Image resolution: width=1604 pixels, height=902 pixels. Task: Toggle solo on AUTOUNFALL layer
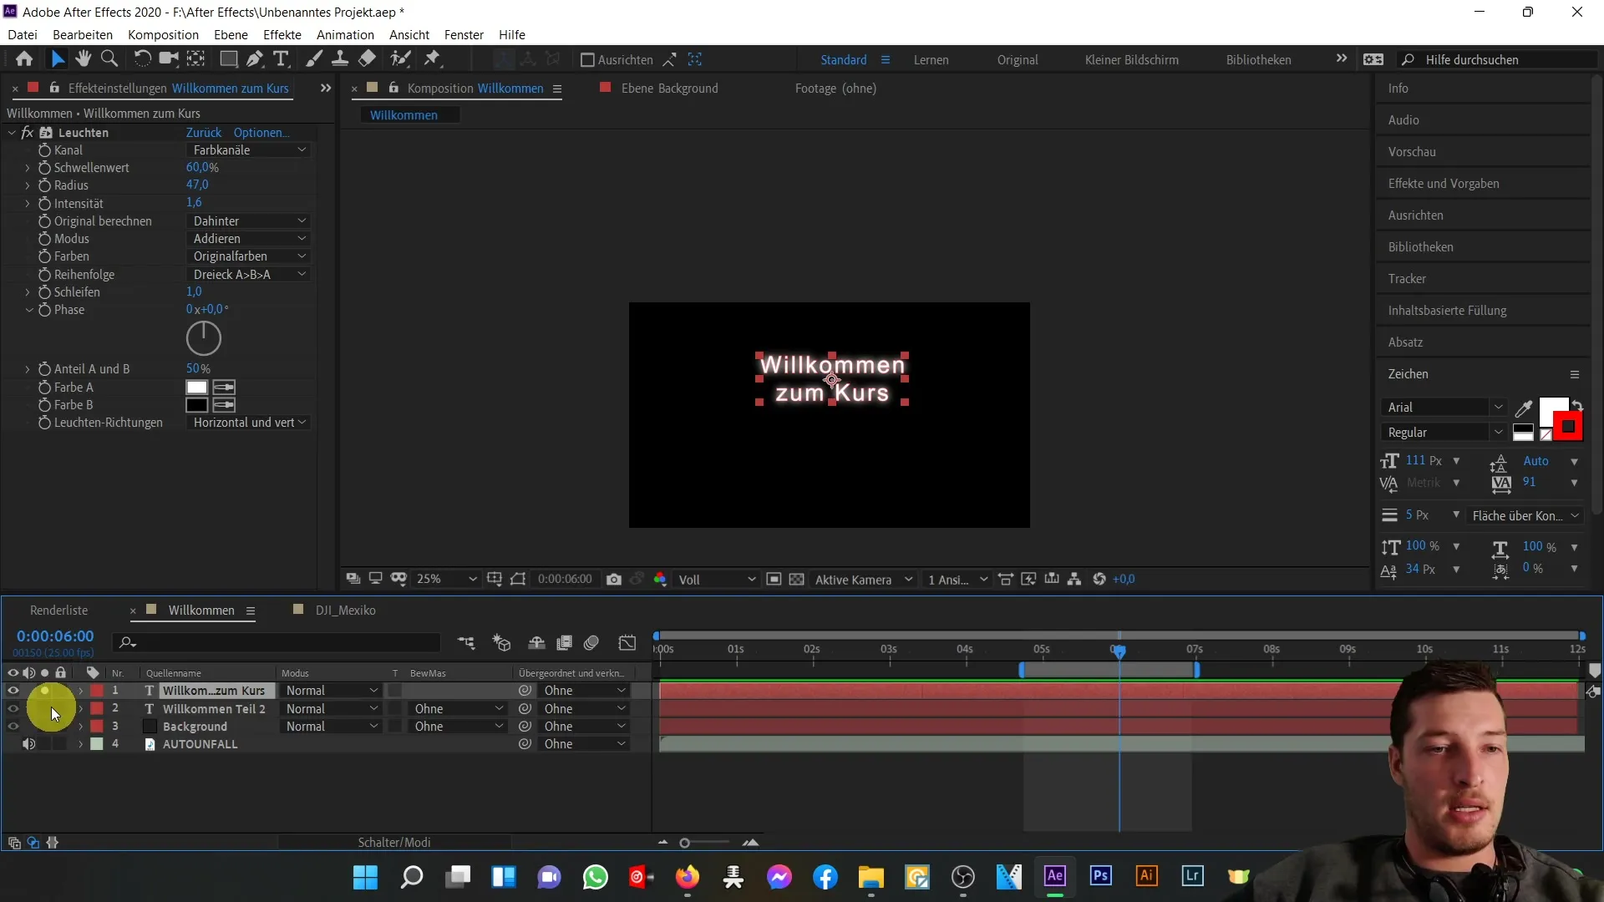(x=44, y=743)
